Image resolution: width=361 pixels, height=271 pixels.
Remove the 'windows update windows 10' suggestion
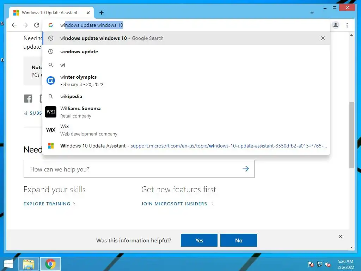pos(323,38)
